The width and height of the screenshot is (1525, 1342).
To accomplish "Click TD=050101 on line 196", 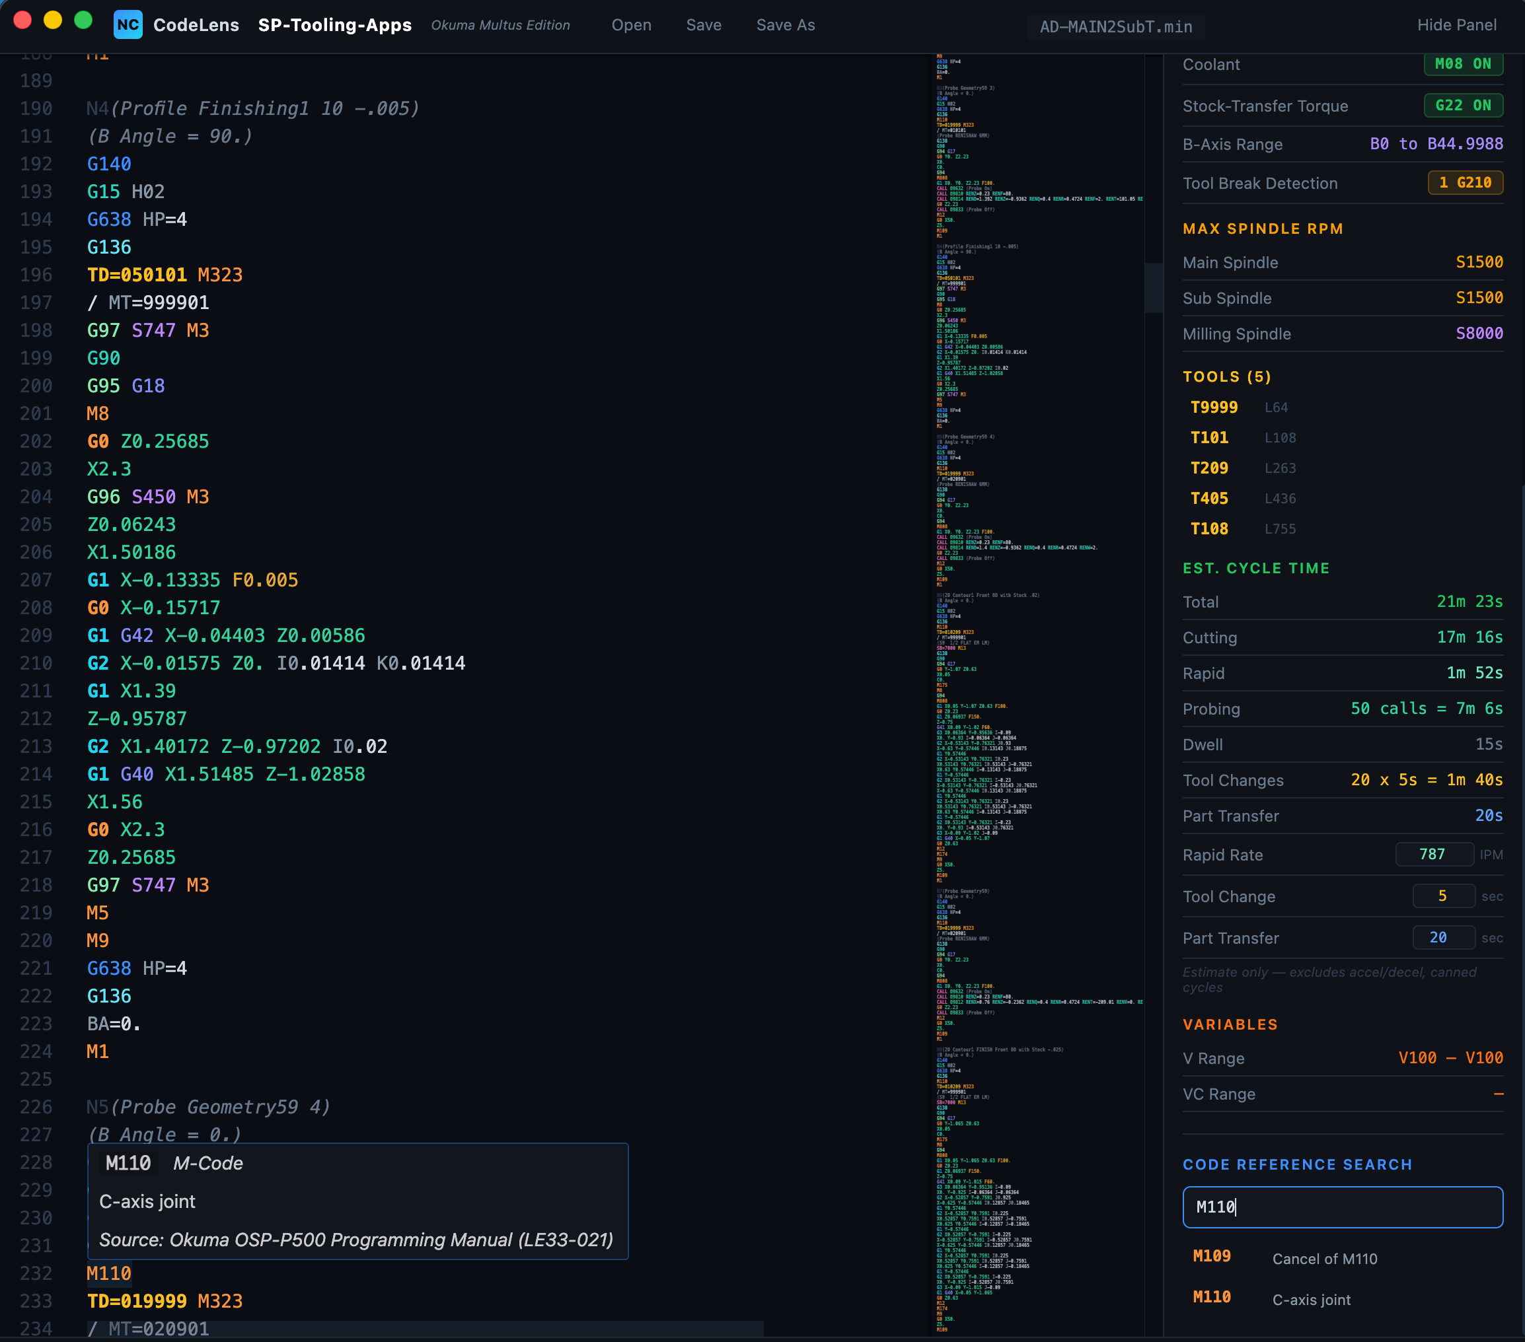I will (x=137, y=275).
